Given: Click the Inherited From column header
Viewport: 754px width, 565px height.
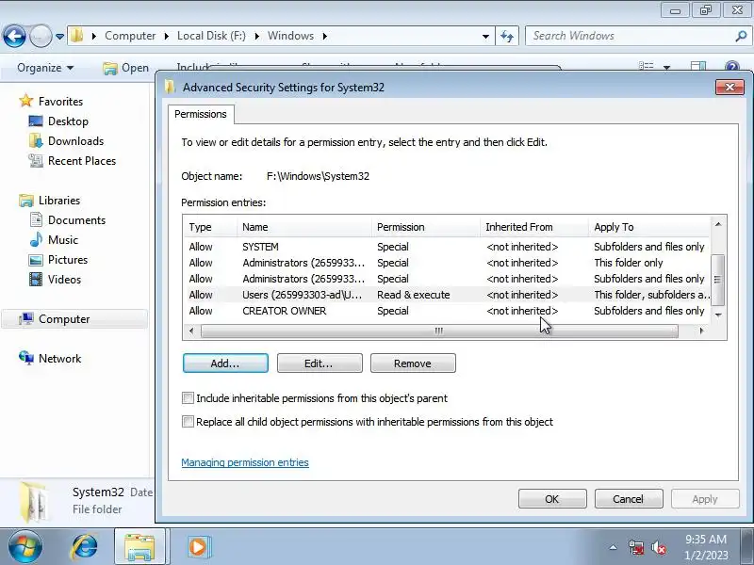Looking at the screenshot, I should (x=534, y=227).
